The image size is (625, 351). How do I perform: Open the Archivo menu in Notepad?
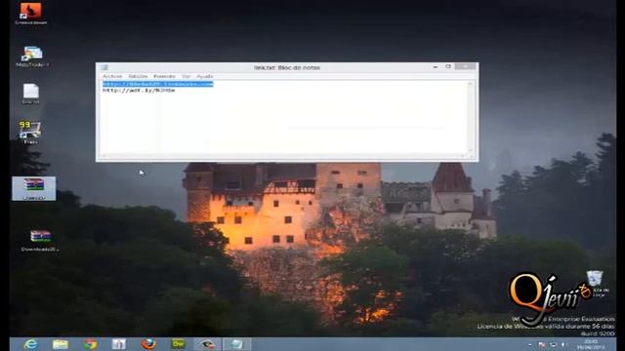click(x=112, y=76)
